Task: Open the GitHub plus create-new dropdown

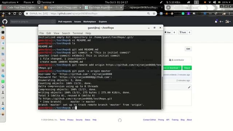Action: pyautogui.click(x=221, y=21)
